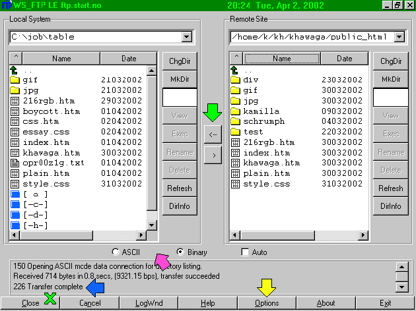The width and height of the screenshot is (416, 311).
Task: Click the local 216rgb.htm file icon
Action: (15, 101)
